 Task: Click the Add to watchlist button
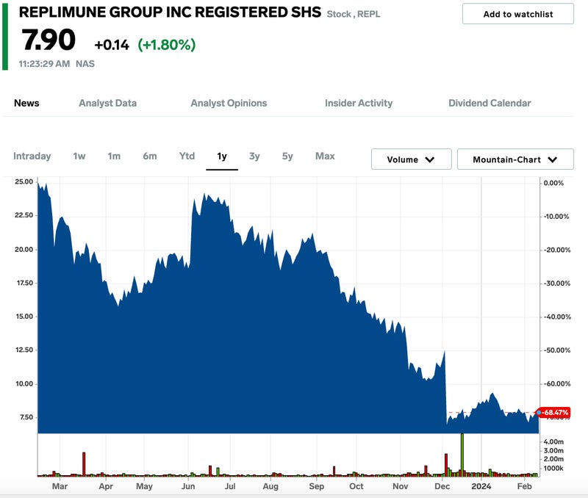click(x=517, y=14)
